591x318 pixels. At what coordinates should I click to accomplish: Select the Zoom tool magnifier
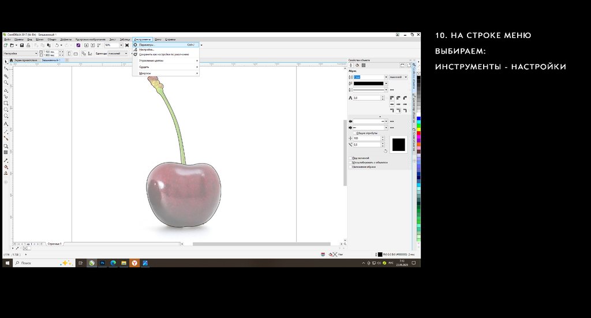point(6,82)
